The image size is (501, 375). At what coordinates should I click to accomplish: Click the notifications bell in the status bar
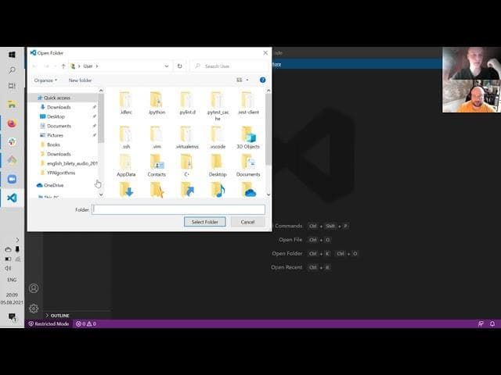coord(492,323)
